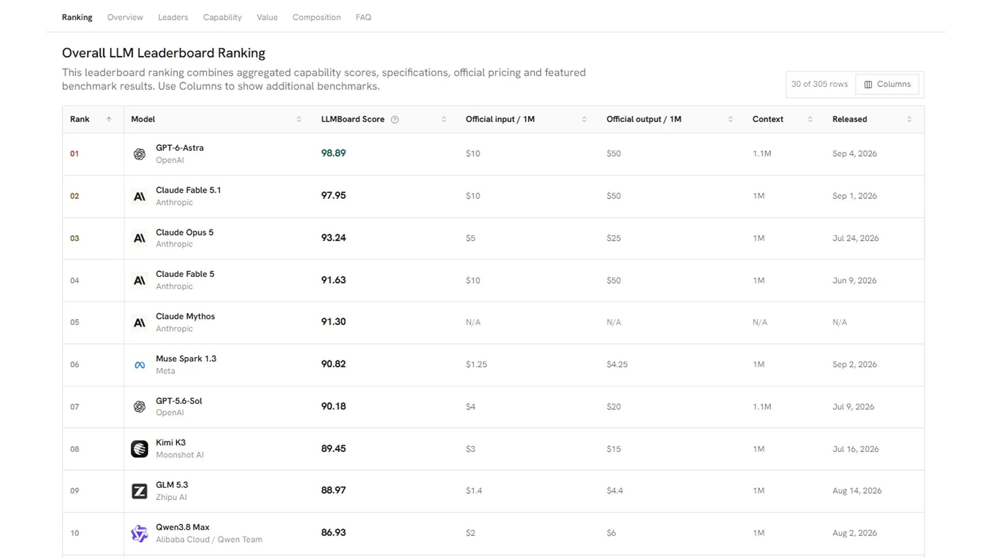
Task: Switch to the Value tab
Action: click(267, 17)
